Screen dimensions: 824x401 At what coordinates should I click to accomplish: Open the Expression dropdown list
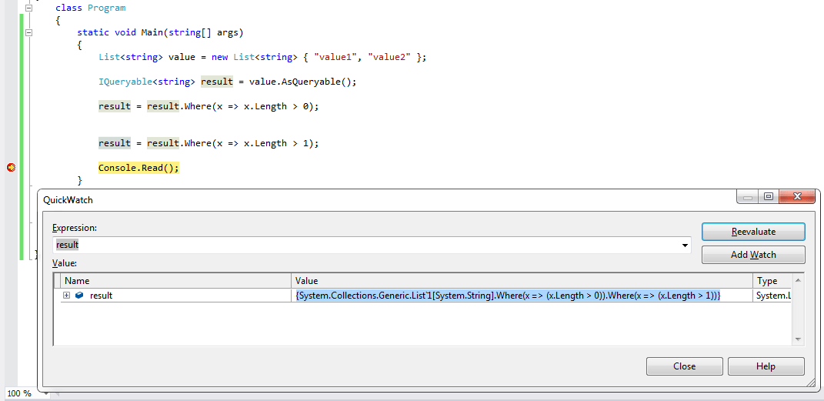coord(685,245)
